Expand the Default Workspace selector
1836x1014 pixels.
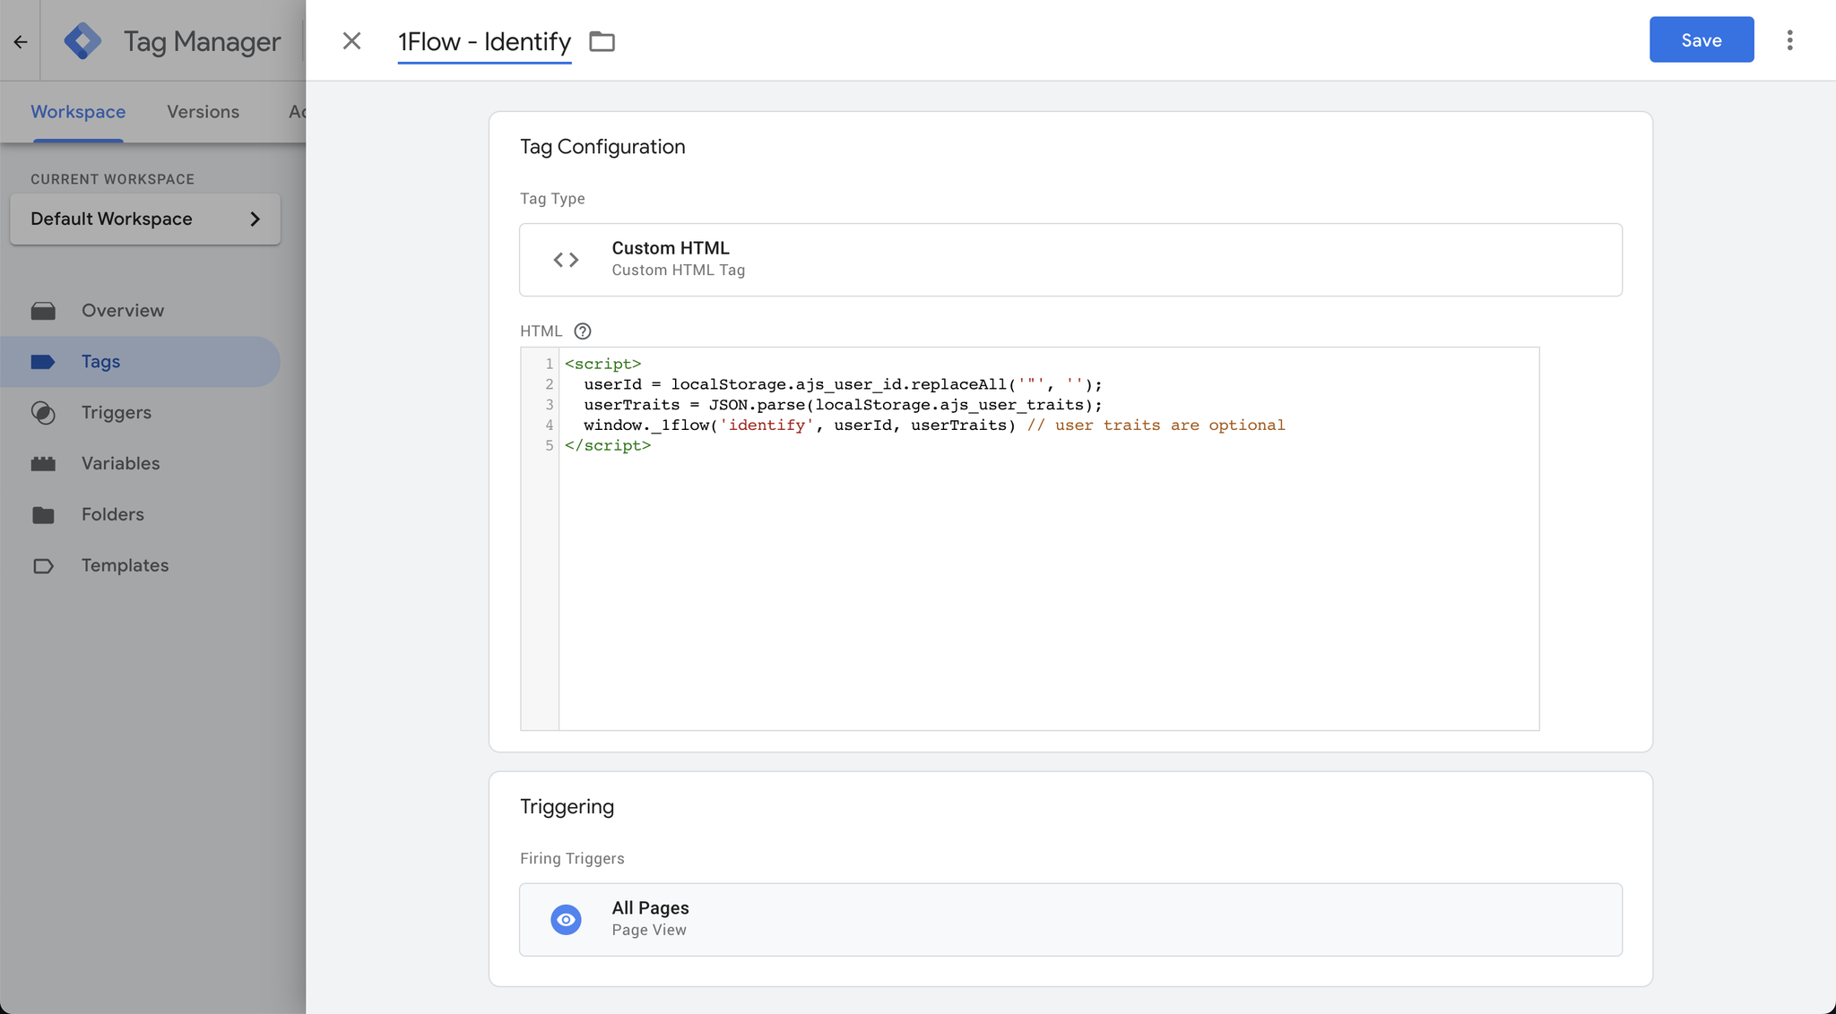point(145,219)
